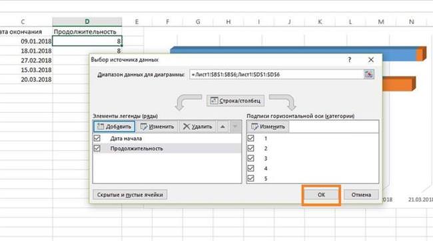This screenshot has width=433, height=241.
Task: Open Скрытые и пустые ячейки settings
Action: tap(130, 195)
